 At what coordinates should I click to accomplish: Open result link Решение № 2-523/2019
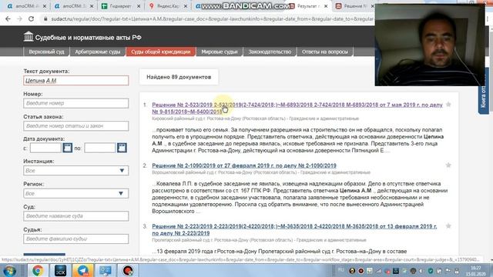(297, 108)
